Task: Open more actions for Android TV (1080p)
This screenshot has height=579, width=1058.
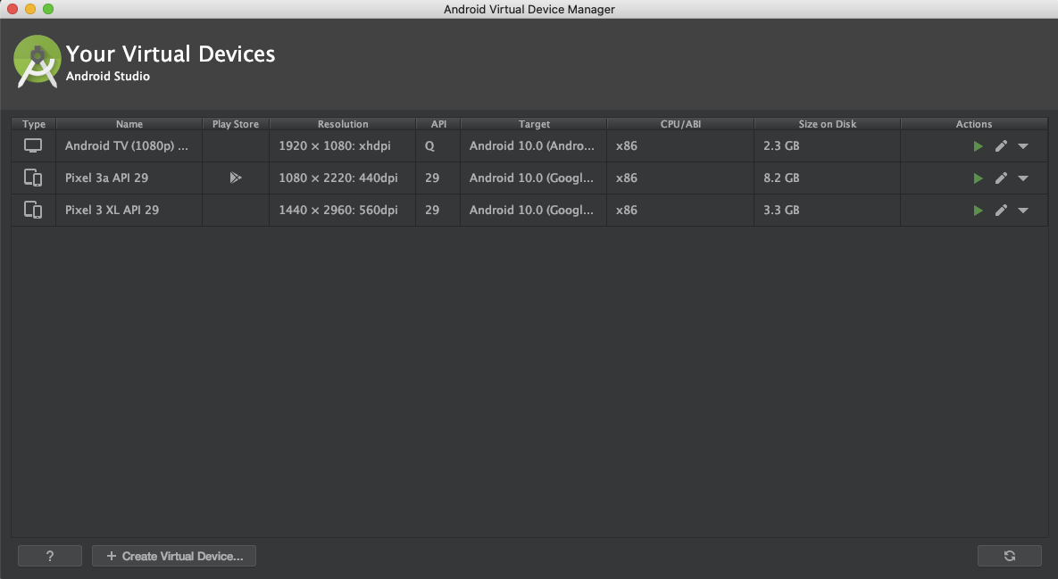Action: click(1023, 146)
